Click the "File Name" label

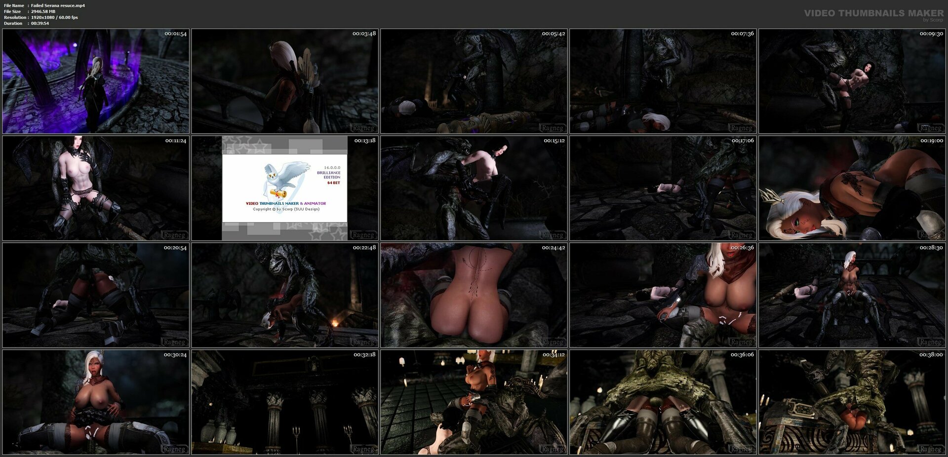point(14,5)
